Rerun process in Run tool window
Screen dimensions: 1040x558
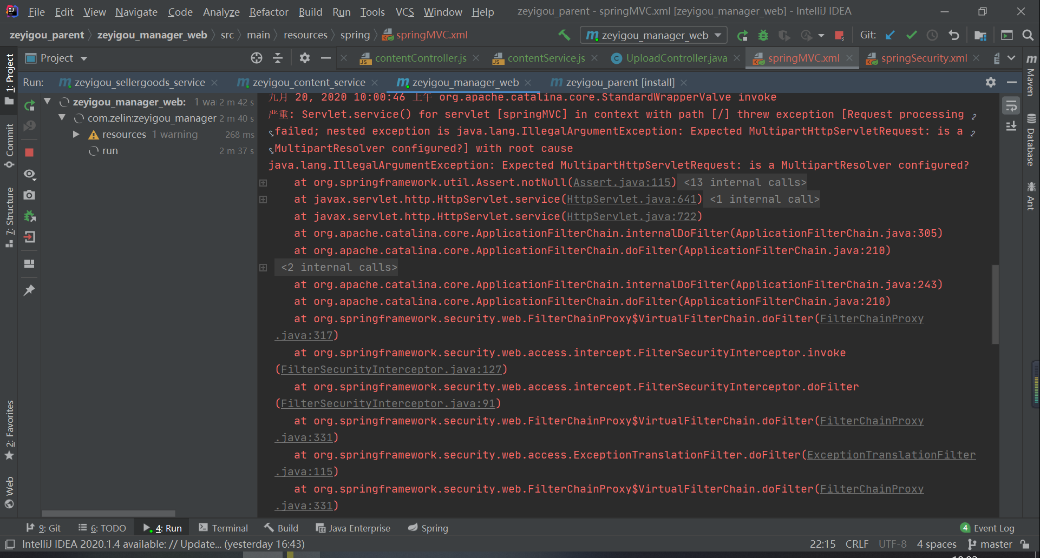coord(30,105)
